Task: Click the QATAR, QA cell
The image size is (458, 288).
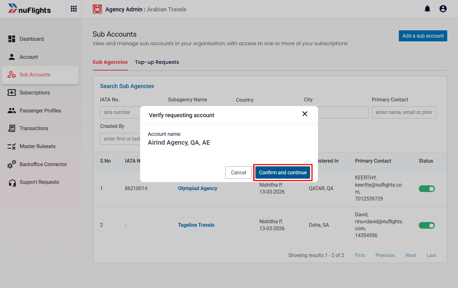Action: point(321,189)
